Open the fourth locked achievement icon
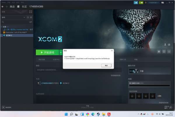The height and width of the screenshot is (117, 175). point(153,96)
